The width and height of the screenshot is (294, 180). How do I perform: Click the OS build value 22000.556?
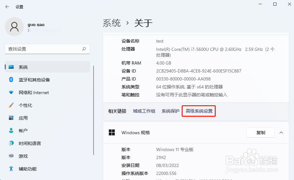tap(166, 173)
